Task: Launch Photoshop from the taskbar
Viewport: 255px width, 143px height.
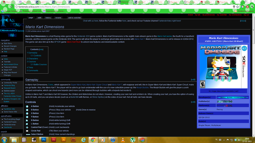Action: pyautogui.click(x=43, y=140)
